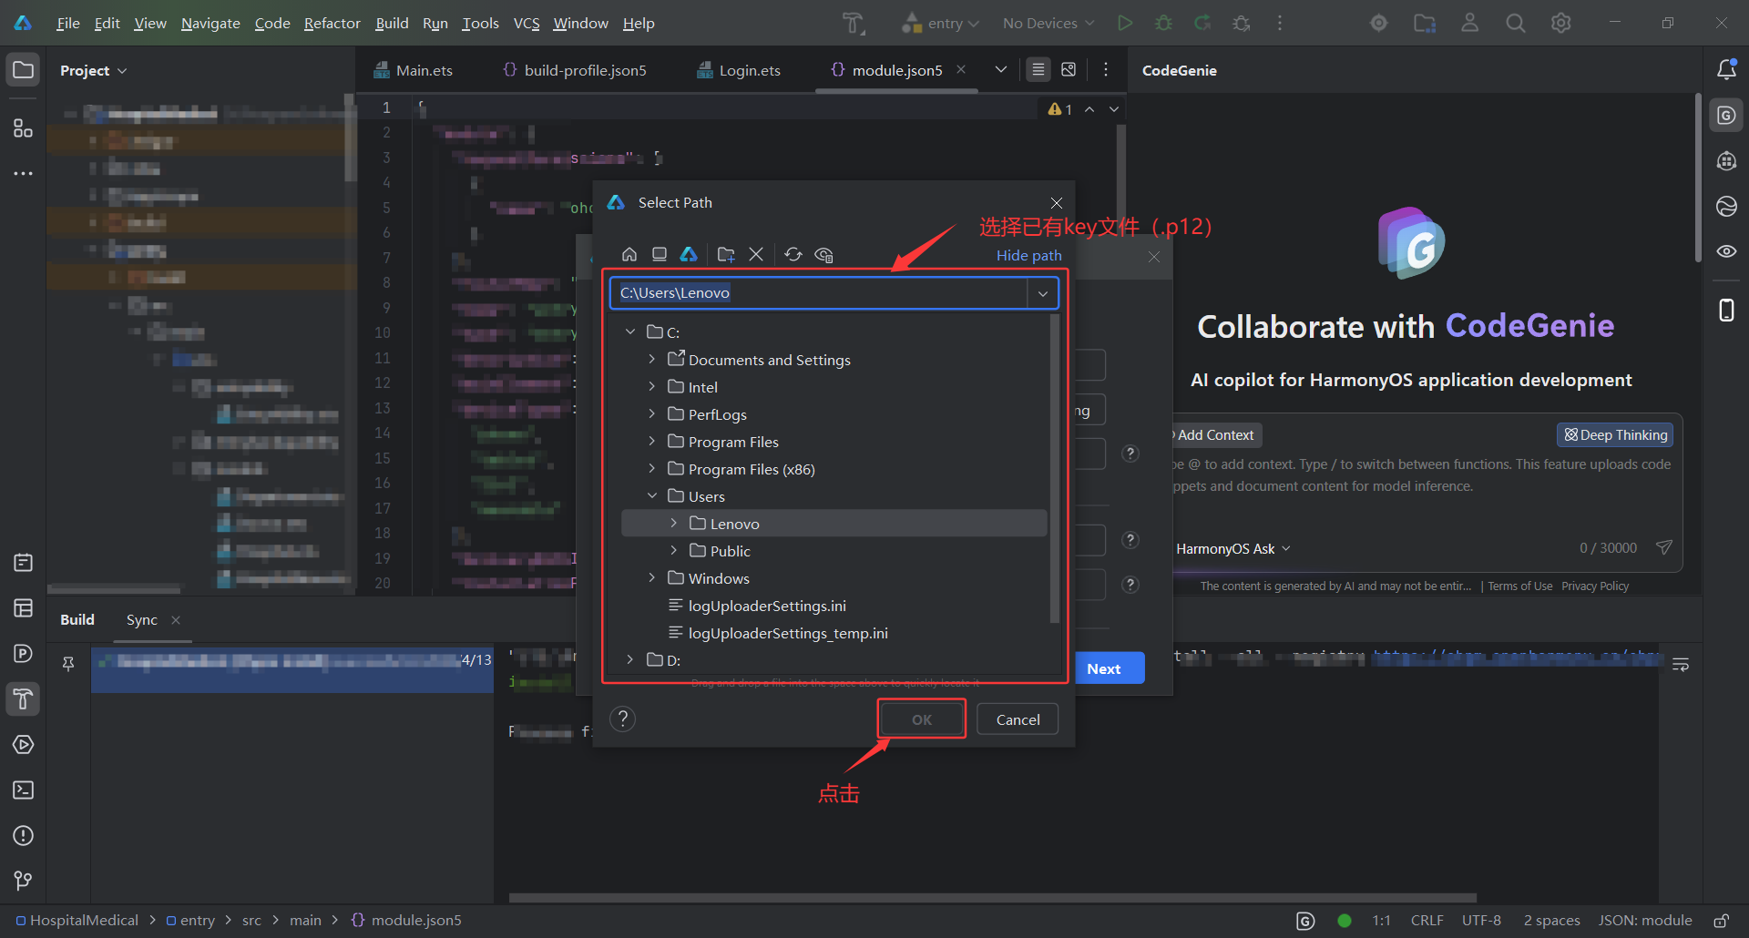
Task: Open the entry run configuration dropdown
Action: pos(941,23)
